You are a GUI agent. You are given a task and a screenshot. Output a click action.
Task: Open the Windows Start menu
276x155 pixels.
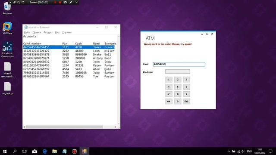point(5,151)
